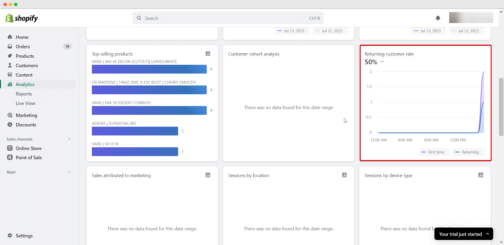This screenshot has height=245, width=504.
Task: Click the Customers person icon
Action: point(10,65)
